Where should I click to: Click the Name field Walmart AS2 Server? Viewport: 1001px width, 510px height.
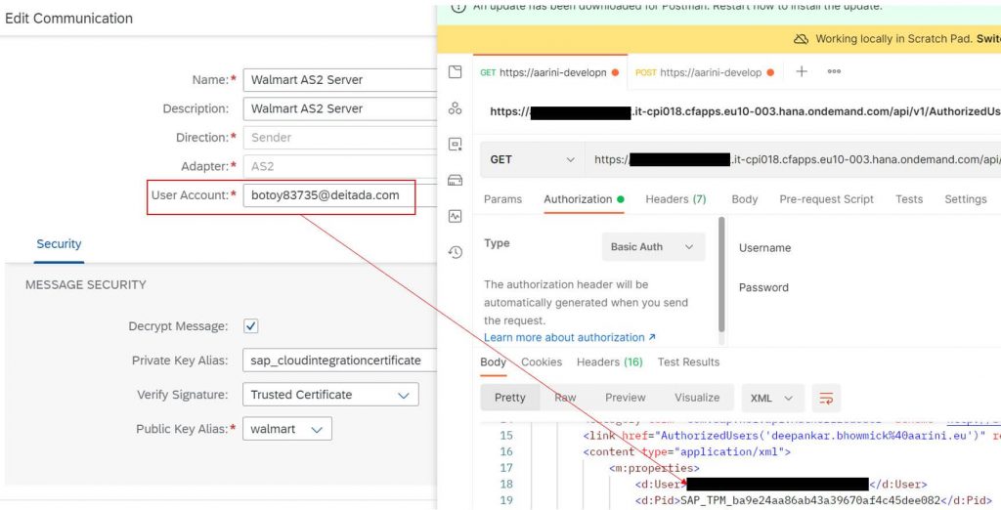(x=339, y=80)
